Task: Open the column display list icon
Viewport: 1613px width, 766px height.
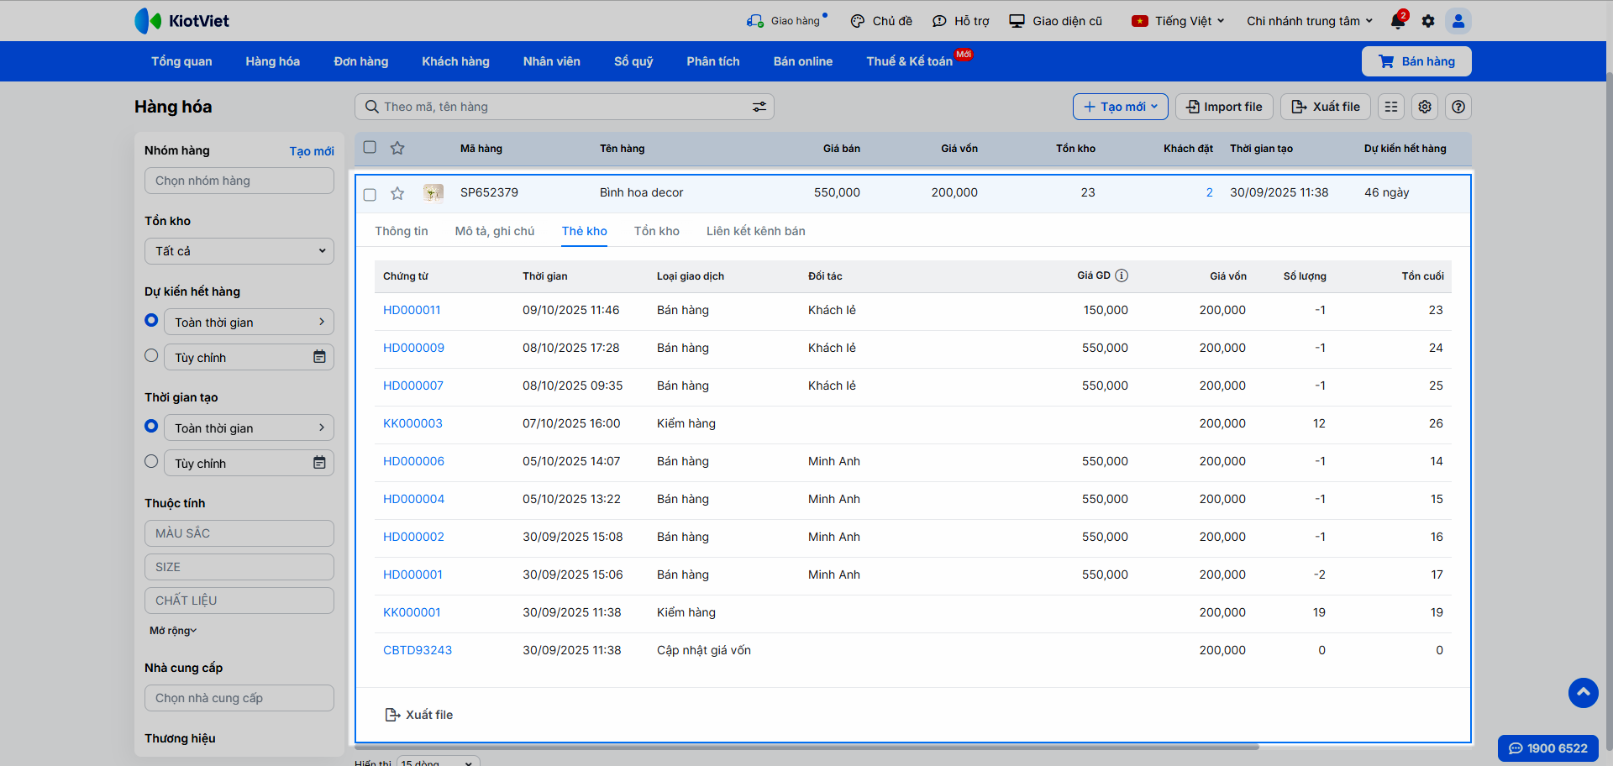Action: (x=1391, y=107)
